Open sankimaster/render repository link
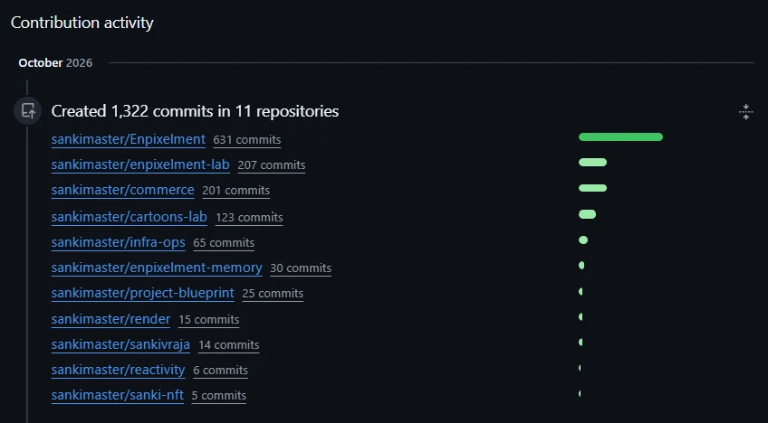The height and width of the screenshot is (423, 768). (x=110, y=319)
